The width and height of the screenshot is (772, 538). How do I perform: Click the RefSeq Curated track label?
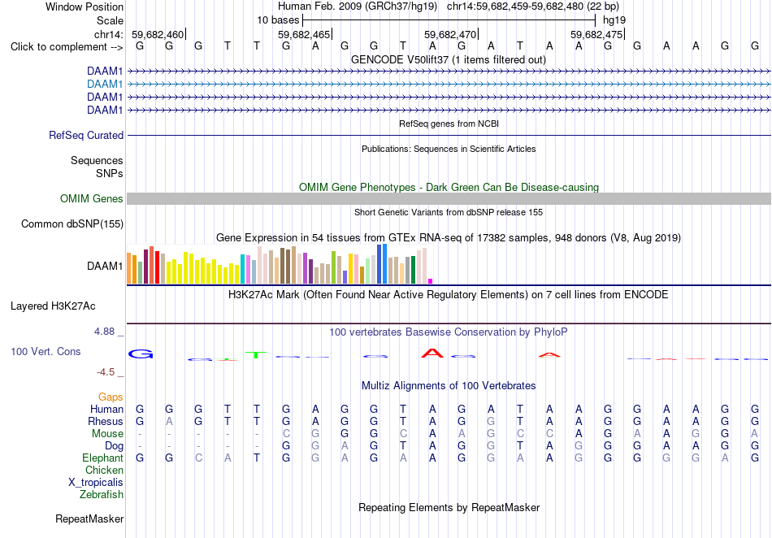(x=86, y=136)
